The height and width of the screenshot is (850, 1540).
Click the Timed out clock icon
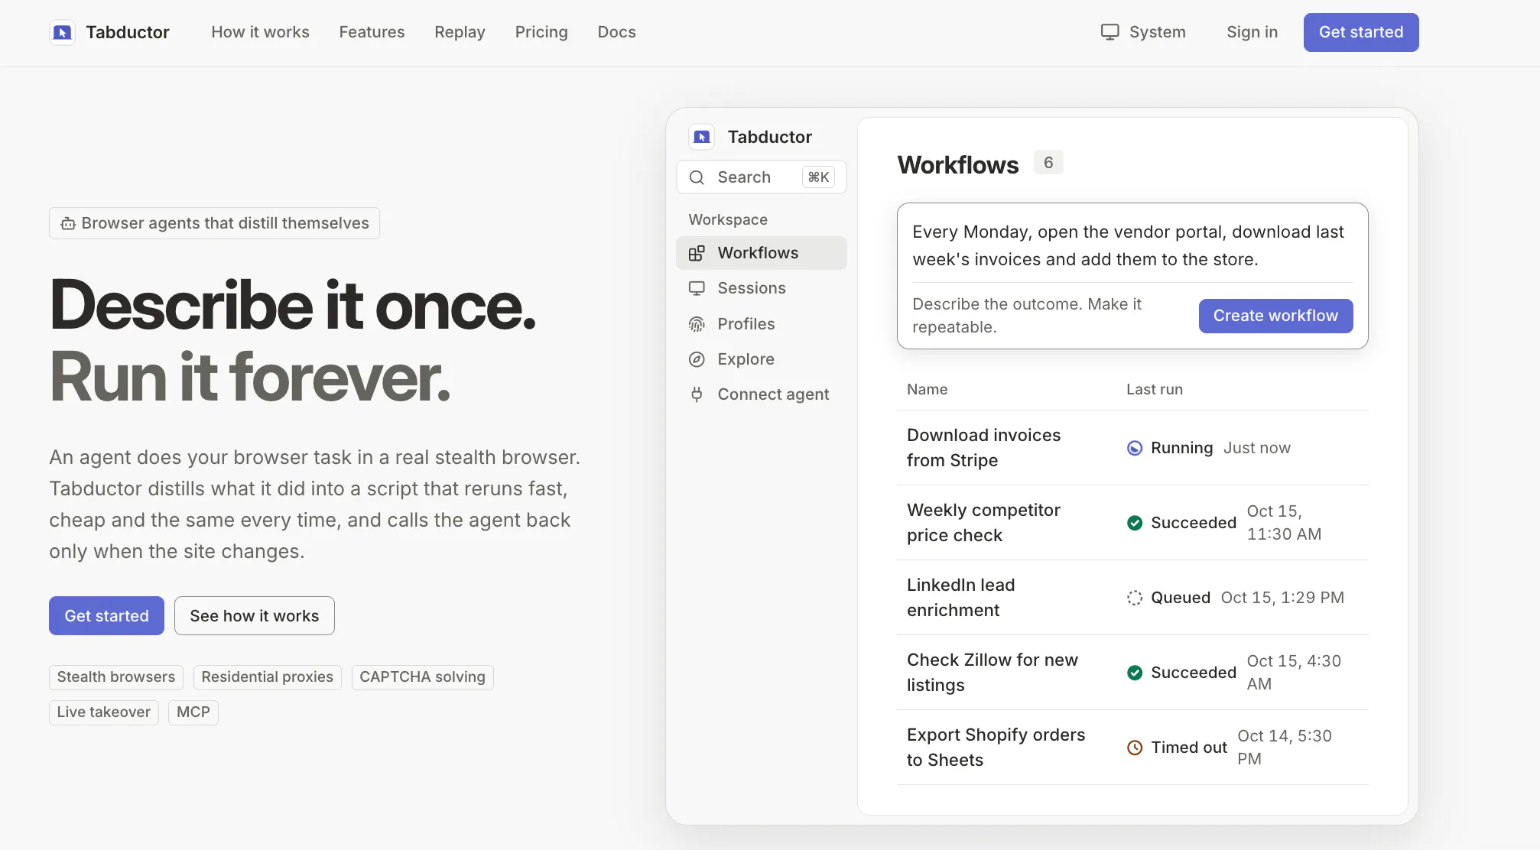[x=1135, y=748]
